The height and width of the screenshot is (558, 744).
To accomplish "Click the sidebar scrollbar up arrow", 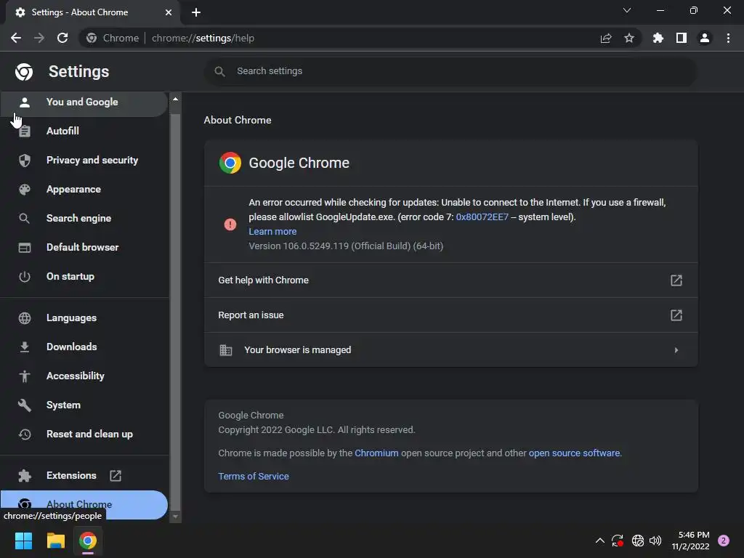I will [x=175, y=99].
